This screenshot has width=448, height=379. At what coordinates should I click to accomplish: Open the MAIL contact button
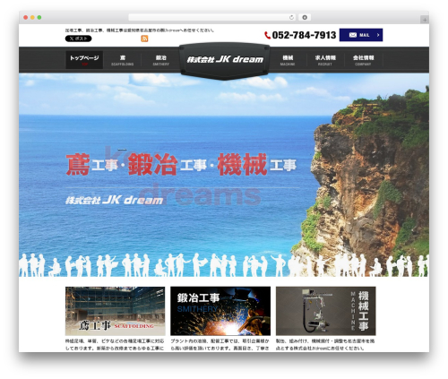[361, 35]
